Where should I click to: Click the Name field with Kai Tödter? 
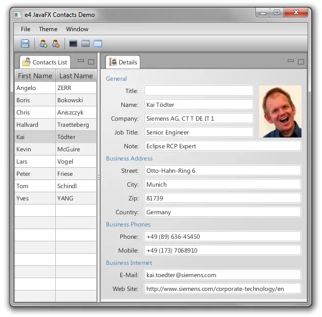pyautogui.click(x=199, y=105)
